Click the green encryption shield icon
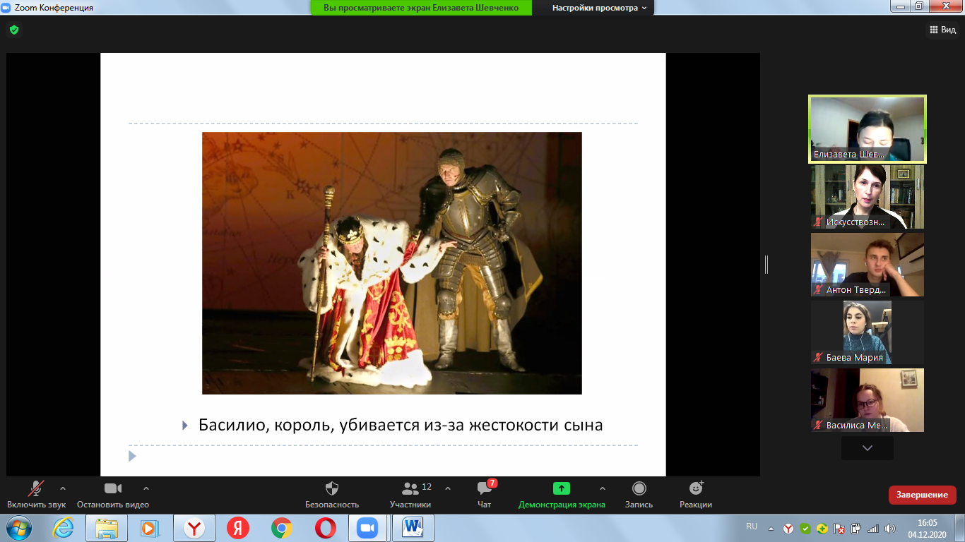965x542 pixels. (13, 30)
